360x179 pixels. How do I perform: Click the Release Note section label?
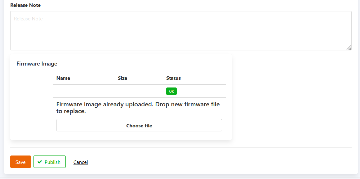pyautogui.click(x=25, y=5)
